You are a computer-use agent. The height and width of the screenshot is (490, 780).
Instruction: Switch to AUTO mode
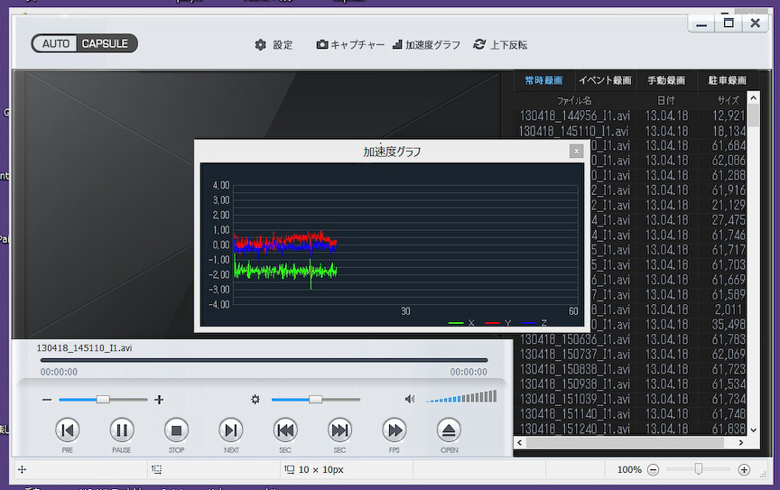click(x=55, y=44)
